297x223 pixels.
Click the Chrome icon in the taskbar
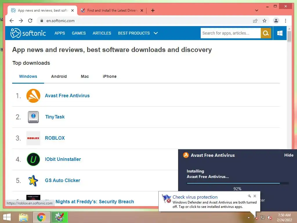pyautogui.click(x=41, y=217)
